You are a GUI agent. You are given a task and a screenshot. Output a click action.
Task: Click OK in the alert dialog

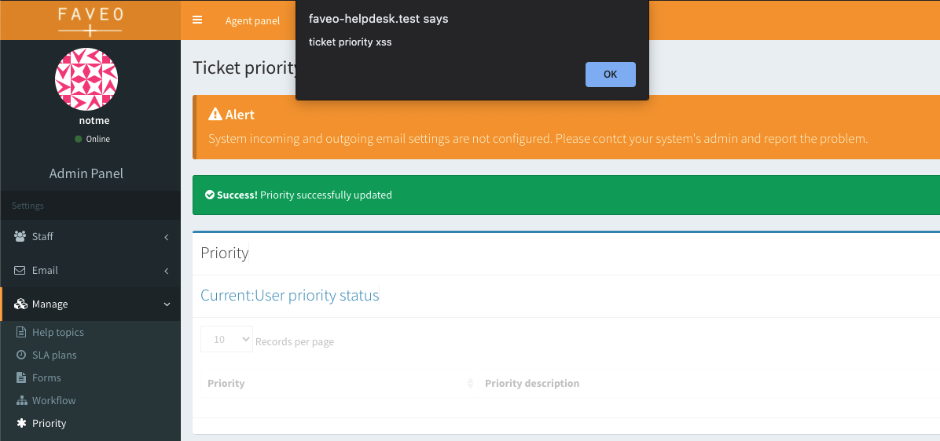pyautogui.click(x=610, y=75)
